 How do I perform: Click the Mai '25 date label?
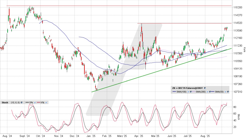(155, 136)
